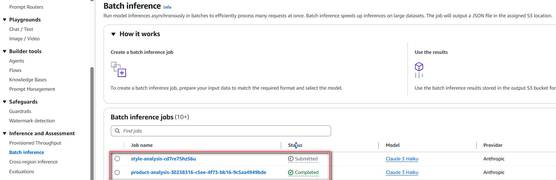
Task: Click the Model column header
Action: pos(392,145)
